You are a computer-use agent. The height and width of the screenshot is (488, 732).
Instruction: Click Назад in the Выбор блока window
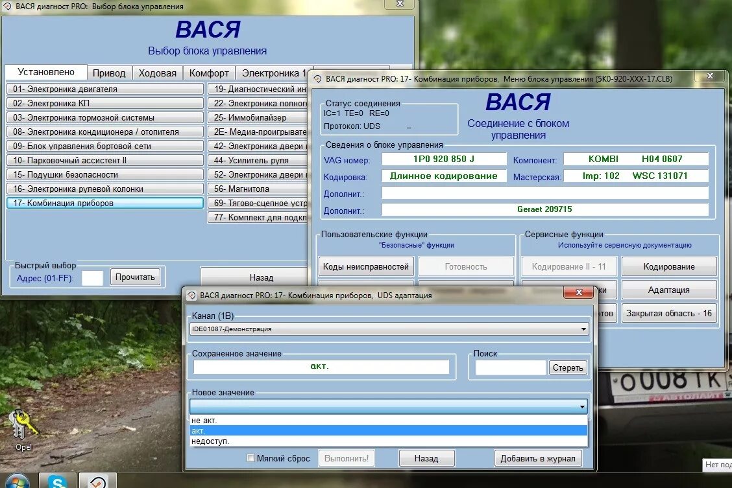coord(254,277)
